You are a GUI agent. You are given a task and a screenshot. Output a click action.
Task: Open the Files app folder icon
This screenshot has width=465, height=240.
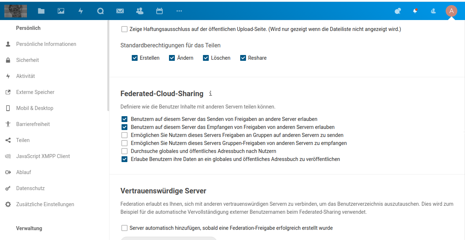coord(41,11)
